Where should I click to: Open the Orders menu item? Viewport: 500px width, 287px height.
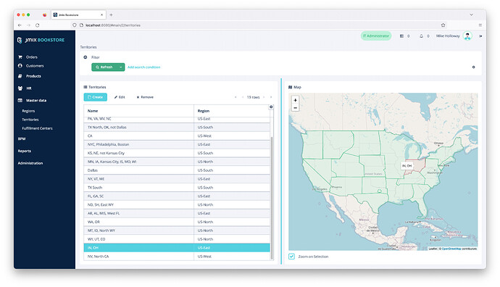coord(32,57)
